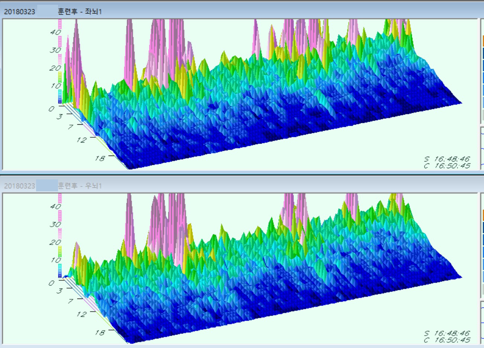Screen dimensions: 484x348
Task: Click the S 16:48:46 start time in top chart
Action: 447,159
